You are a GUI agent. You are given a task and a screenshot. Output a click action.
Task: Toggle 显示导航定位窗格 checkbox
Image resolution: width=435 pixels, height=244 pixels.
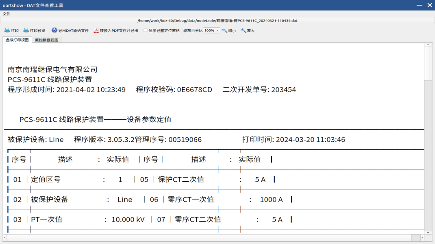146,31
